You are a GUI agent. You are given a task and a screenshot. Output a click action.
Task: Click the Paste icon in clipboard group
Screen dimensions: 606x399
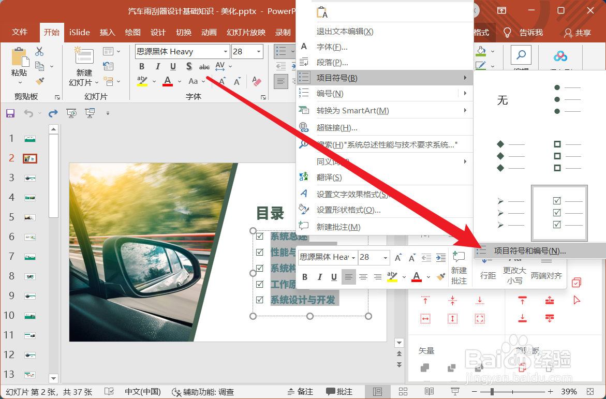click(x=20, y=57)
